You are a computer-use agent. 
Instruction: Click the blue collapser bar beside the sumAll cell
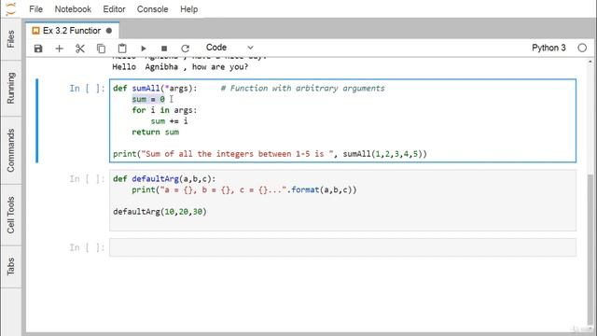click(37, 120)
